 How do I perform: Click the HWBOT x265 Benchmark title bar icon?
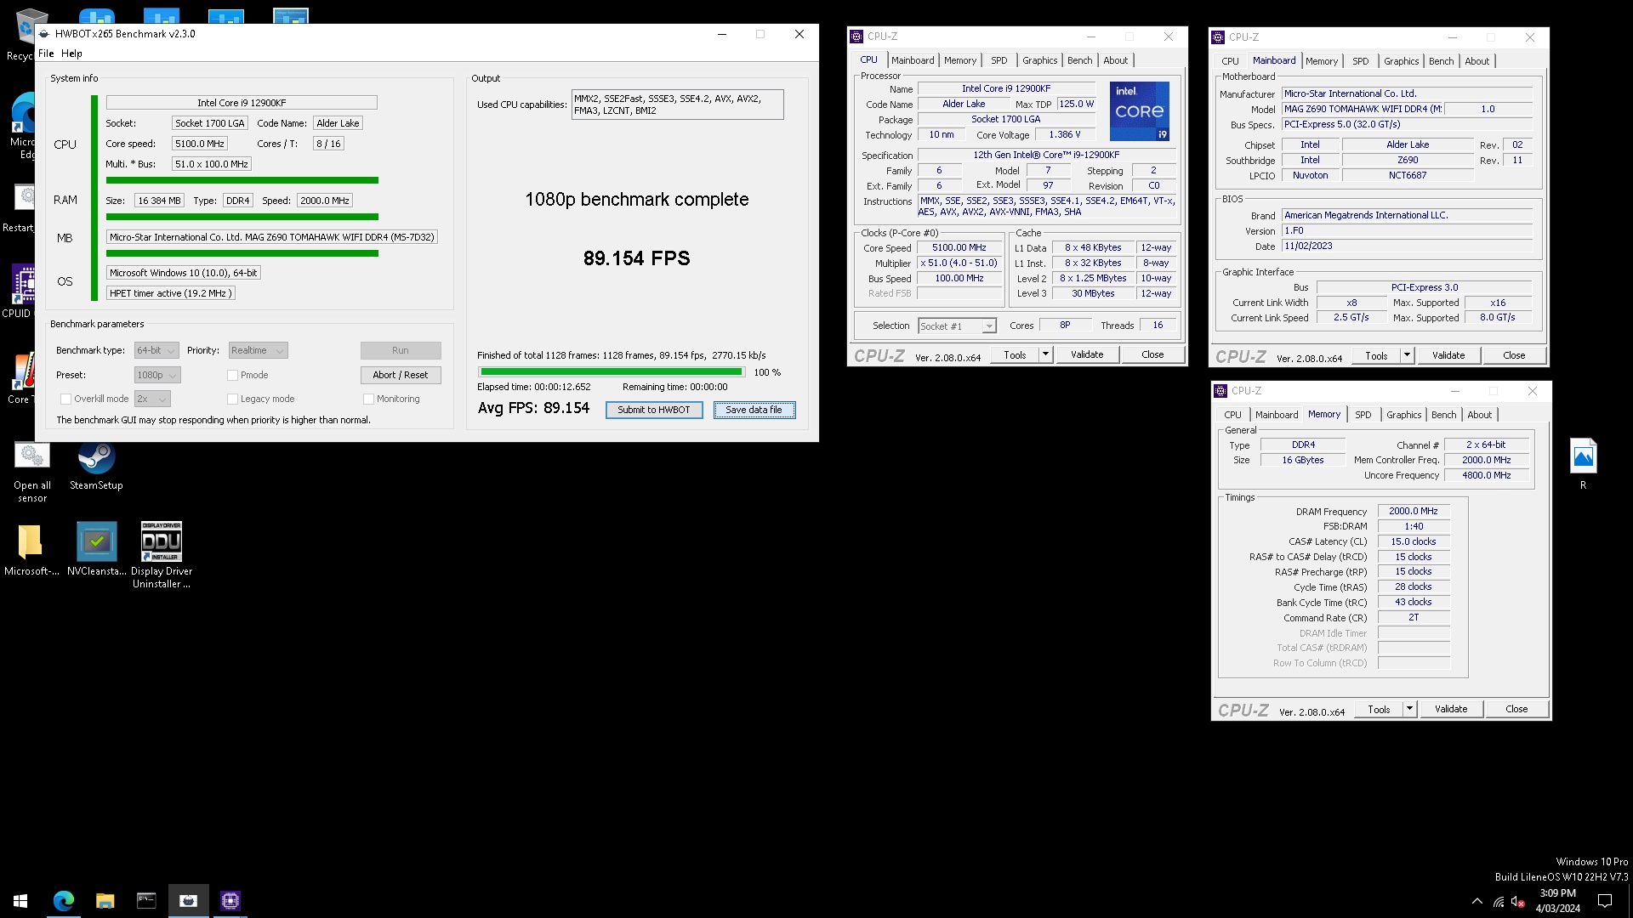click(44, 34)
